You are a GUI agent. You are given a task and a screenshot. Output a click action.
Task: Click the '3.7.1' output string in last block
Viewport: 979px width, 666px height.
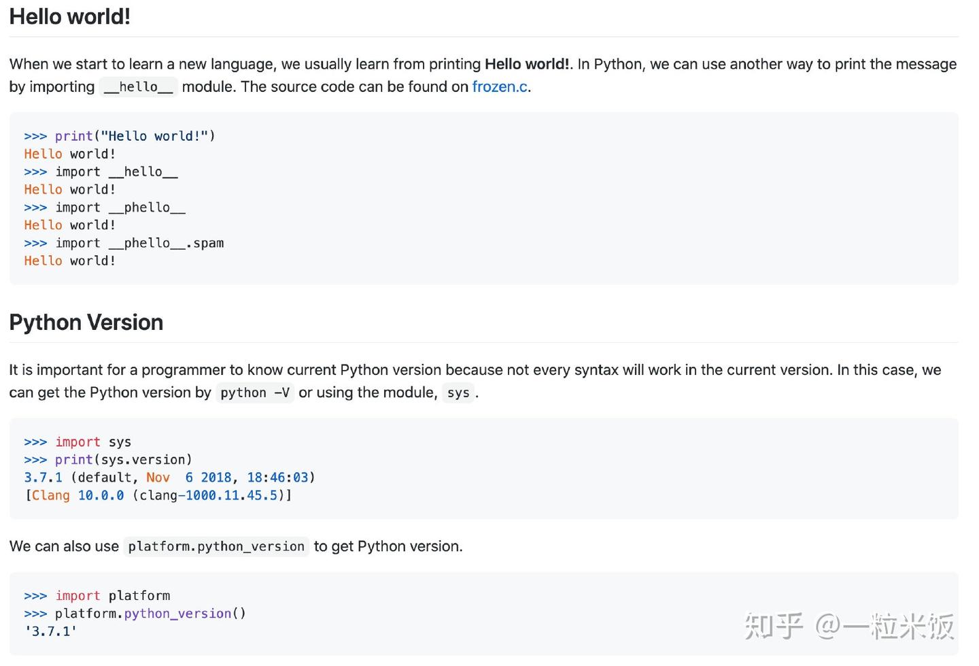pyautogui.click(x=50, y=631)
